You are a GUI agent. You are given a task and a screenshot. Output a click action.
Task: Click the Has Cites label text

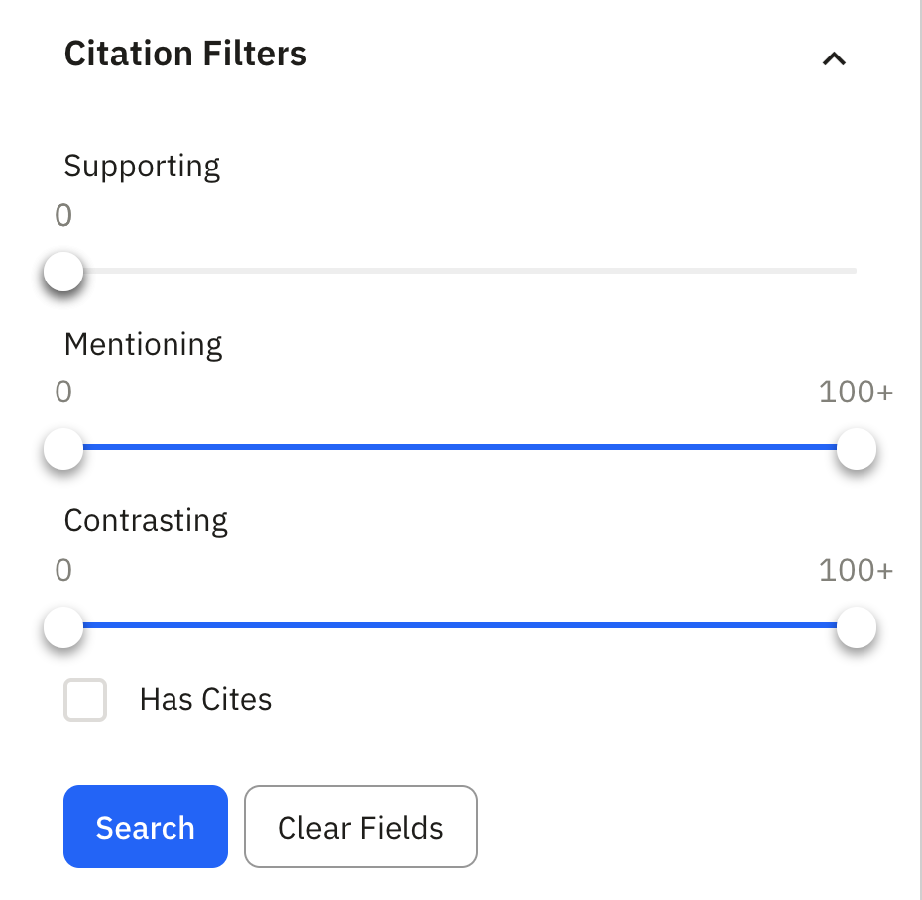(x=203, y=699)
